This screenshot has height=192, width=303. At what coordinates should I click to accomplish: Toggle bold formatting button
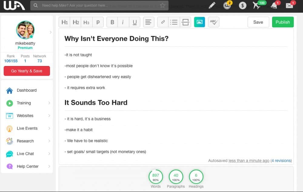(x=112, y=22)
